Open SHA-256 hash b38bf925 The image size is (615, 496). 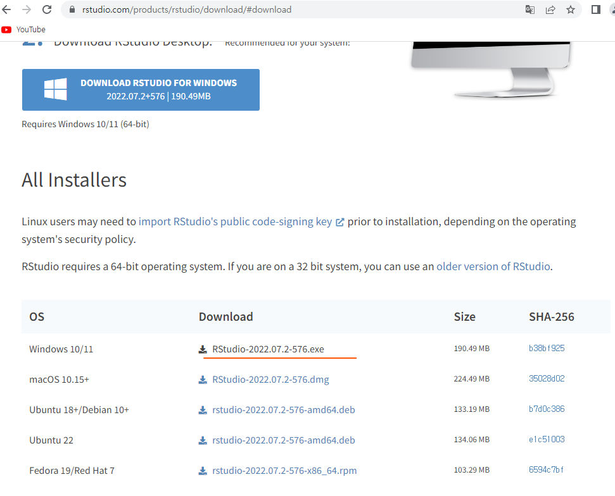[547, 349]
